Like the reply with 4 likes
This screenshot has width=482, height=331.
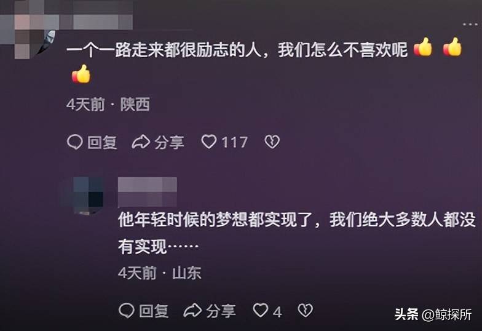261,310
